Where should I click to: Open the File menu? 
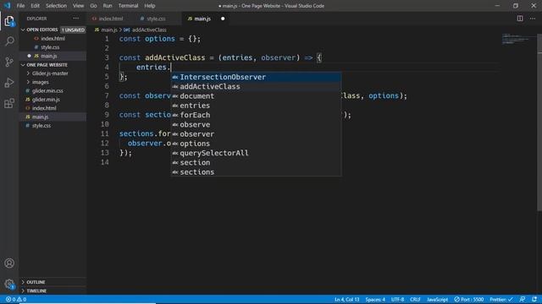pos(20,6)
